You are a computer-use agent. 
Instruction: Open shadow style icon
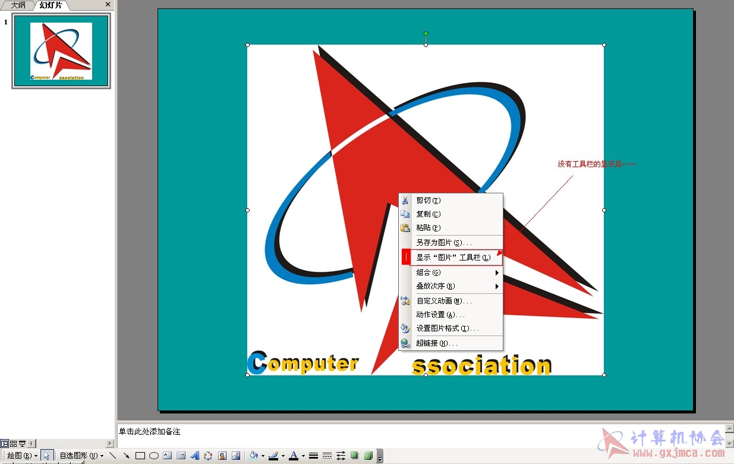tap(354, 456)
